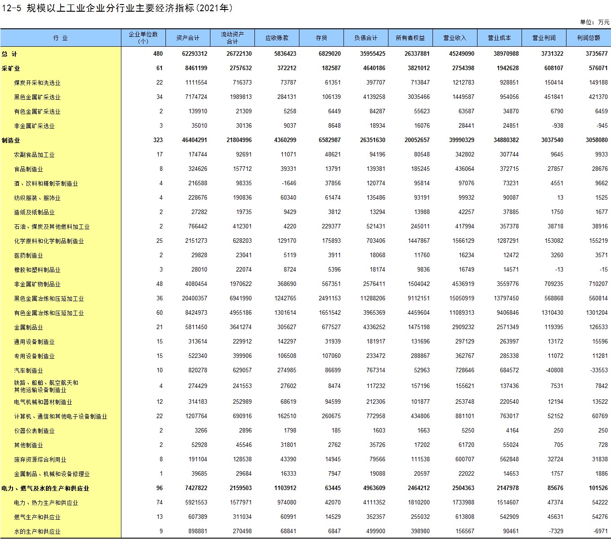Select the 应收账款 column header
Image resolution: width=611 pixels, height=553 pixels.
(277, 38)
